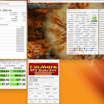Enable the FurMark Fullscreen checkbox
Screen dimensions: 104x104
click(35, 83)
